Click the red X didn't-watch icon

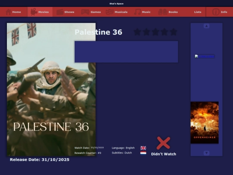point(163,143)
